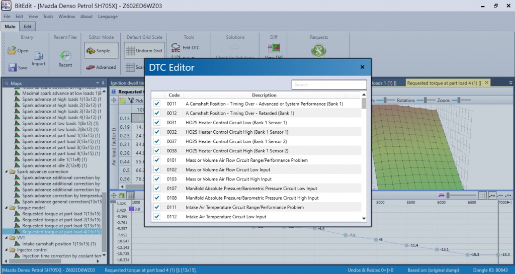Switch to the Edit ribbon tab
Screen dimensions: 515x274
tap(28, 27)
